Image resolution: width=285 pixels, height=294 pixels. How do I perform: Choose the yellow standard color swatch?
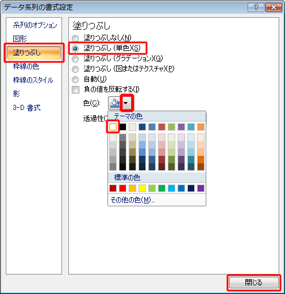(142, 188)
